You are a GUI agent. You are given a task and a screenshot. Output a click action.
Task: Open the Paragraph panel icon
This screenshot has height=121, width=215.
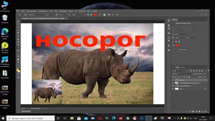(x=169, y=41)
